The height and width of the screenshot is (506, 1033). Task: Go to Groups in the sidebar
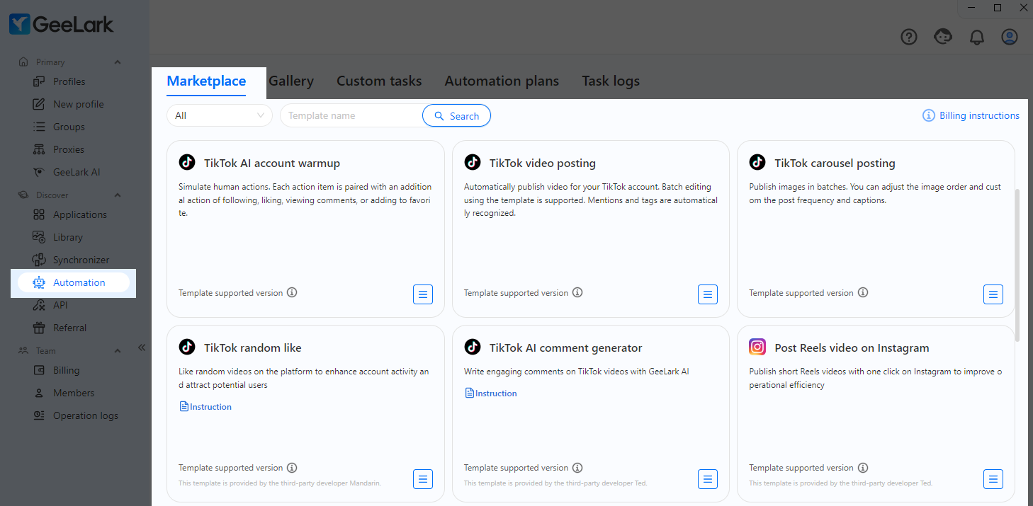pos(70,127)
